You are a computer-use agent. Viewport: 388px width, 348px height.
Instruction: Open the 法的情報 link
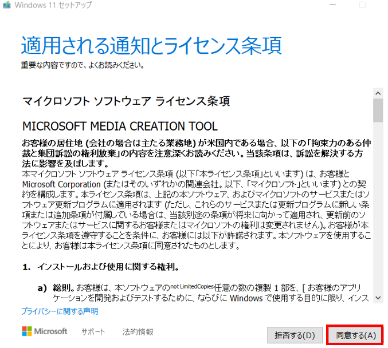tap(138, 332)
